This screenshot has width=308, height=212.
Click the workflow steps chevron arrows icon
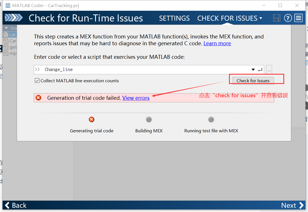click(14, 18)
